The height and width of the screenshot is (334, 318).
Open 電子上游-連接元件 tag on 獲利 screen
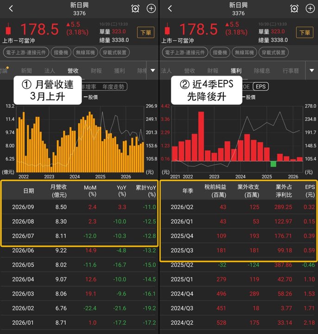(x=185, y=52)
